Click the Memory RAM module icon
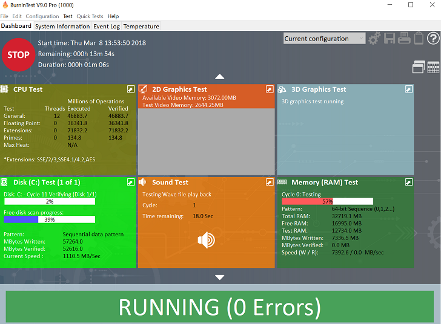 point(282,182)
